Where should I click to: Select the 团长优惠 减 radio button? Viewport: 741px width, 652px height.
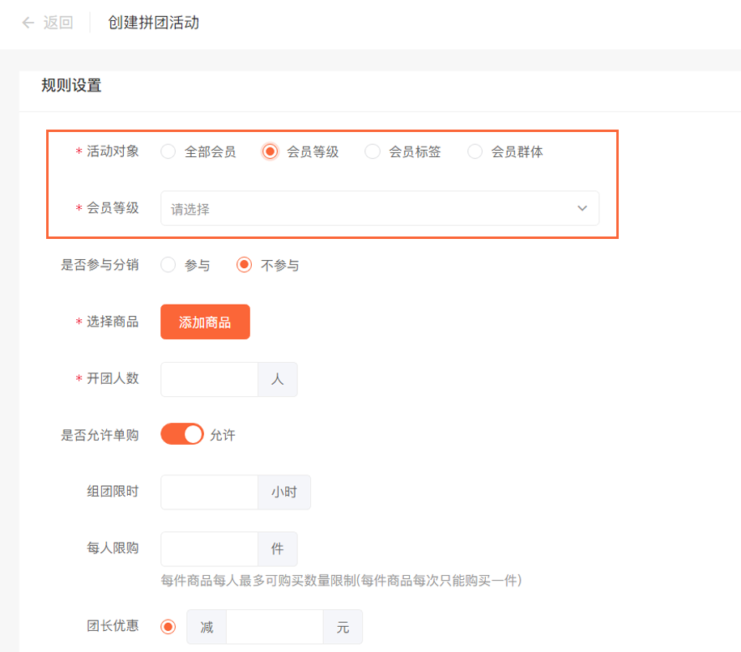click(x=168, y=627)
